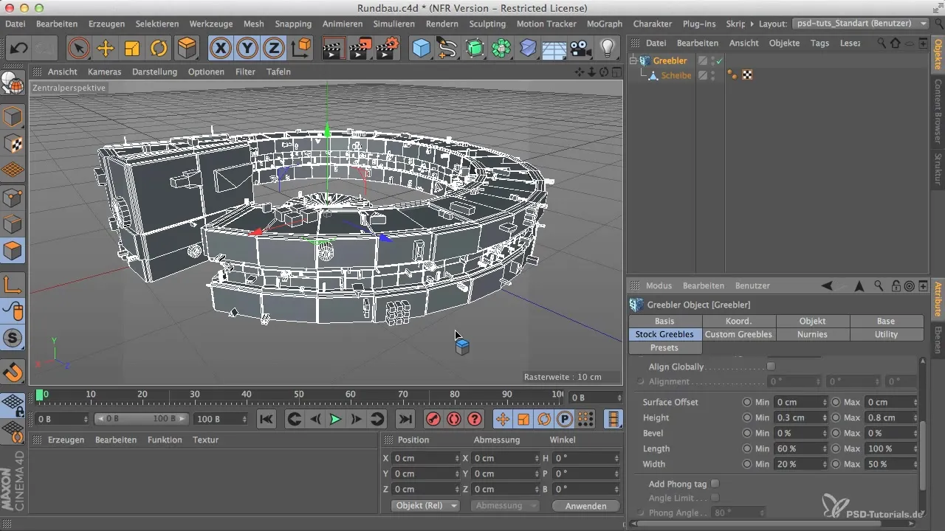Viewport: 945px width, 531px height.
Task: Switch to Stock Greebles tab
Action: tap(664, 334)
